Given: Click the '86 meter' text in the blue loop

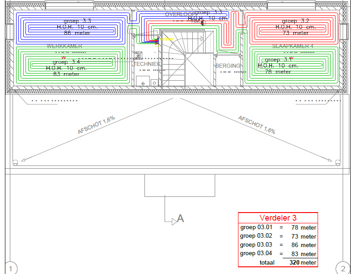Looking at the screenshot, I should (77, 33).
